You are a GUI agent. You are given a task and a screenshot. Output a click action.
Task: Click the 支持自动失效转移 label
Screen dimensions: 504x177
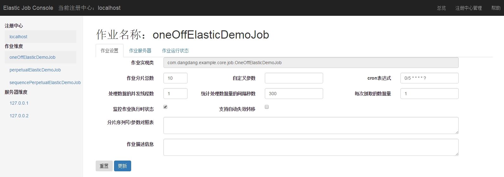coord(237,109)
